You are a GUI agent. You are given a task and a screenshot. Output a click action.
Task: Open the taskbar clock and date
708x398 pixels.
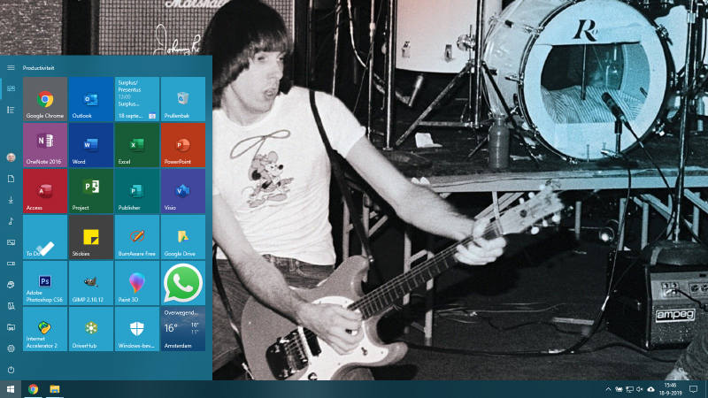click(671, 389)
